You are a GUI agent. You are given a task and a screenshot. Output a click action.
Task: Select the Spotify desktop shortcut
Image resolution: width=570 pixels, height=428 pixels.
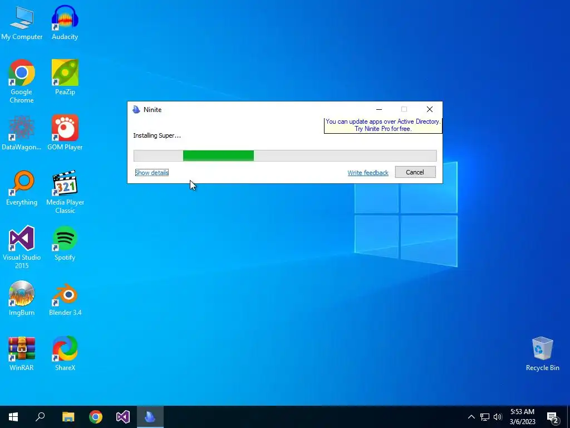point(65,243)
